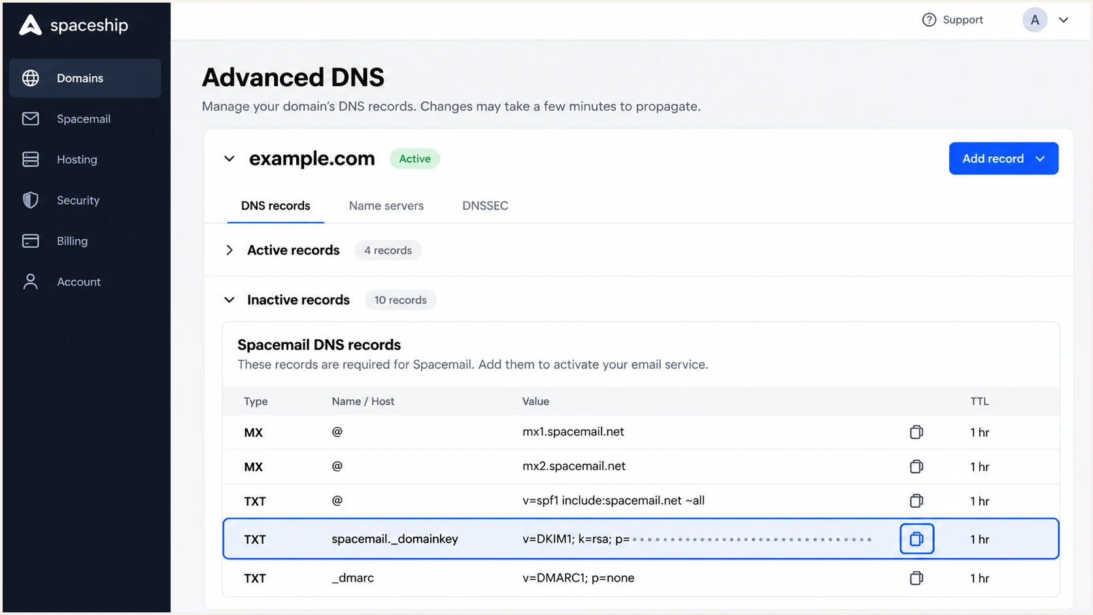Click the v=DMARC1; p=none value
Screen dimensions: 1093x615
tap(579, 578)
